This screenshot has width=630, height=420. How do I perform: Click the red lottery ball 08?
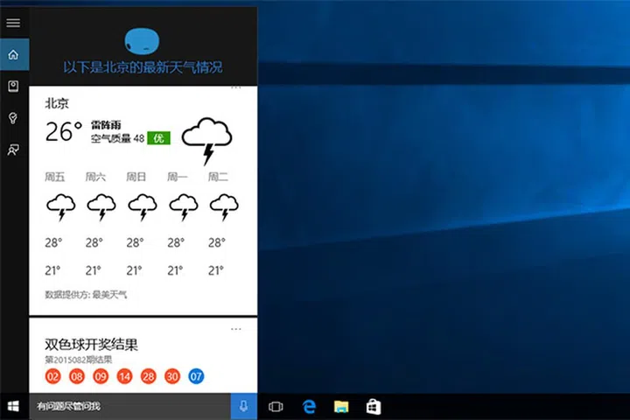click(x=77, y=376)
